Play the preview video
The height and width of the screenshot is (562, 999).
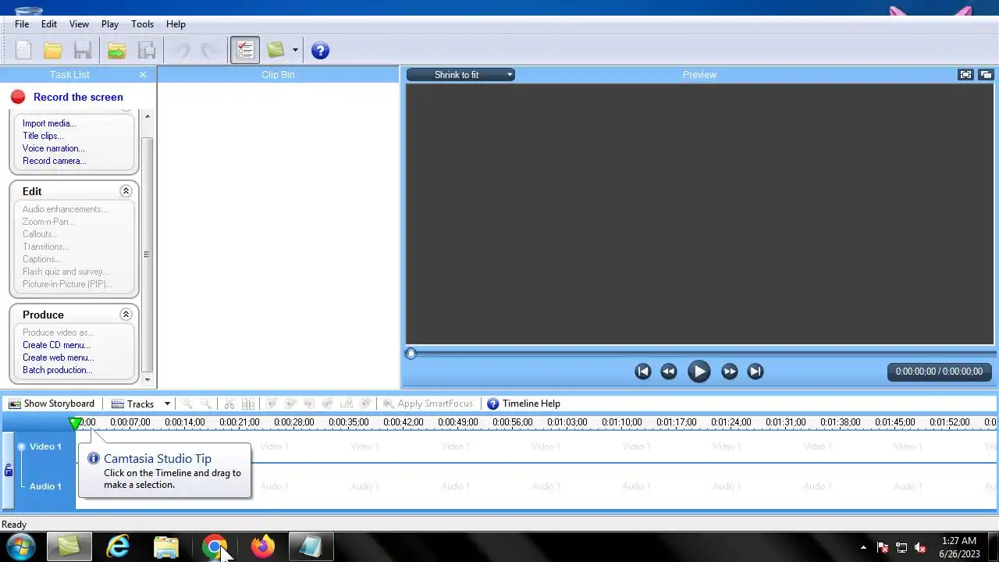click(x=699, y=372)
